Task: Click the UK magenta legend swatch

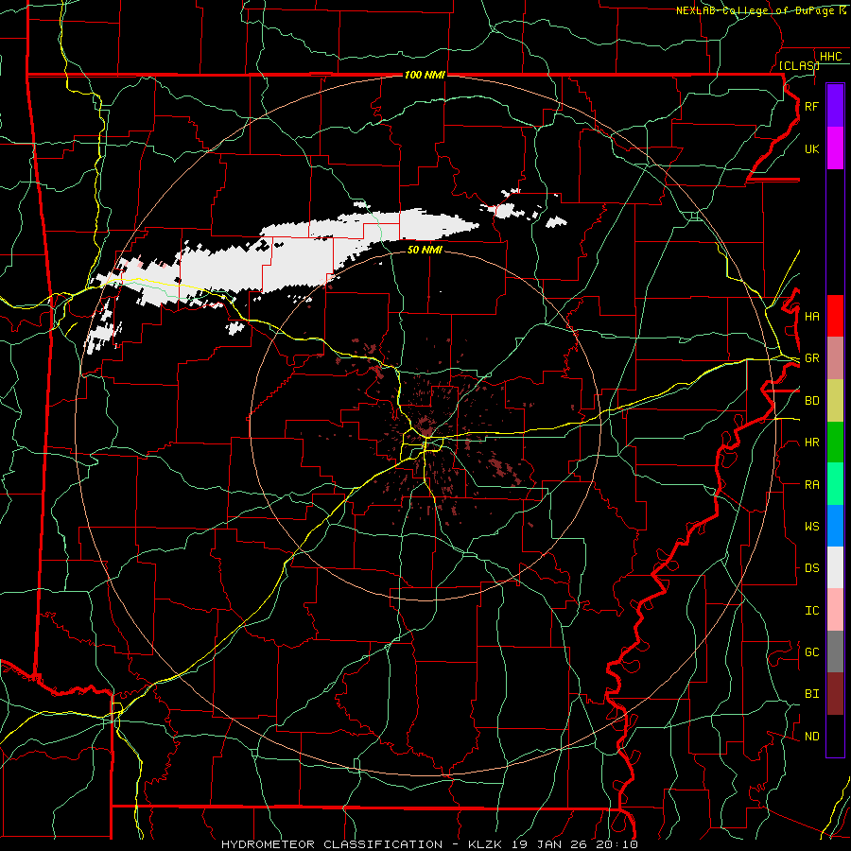Action: pos(835,148)
